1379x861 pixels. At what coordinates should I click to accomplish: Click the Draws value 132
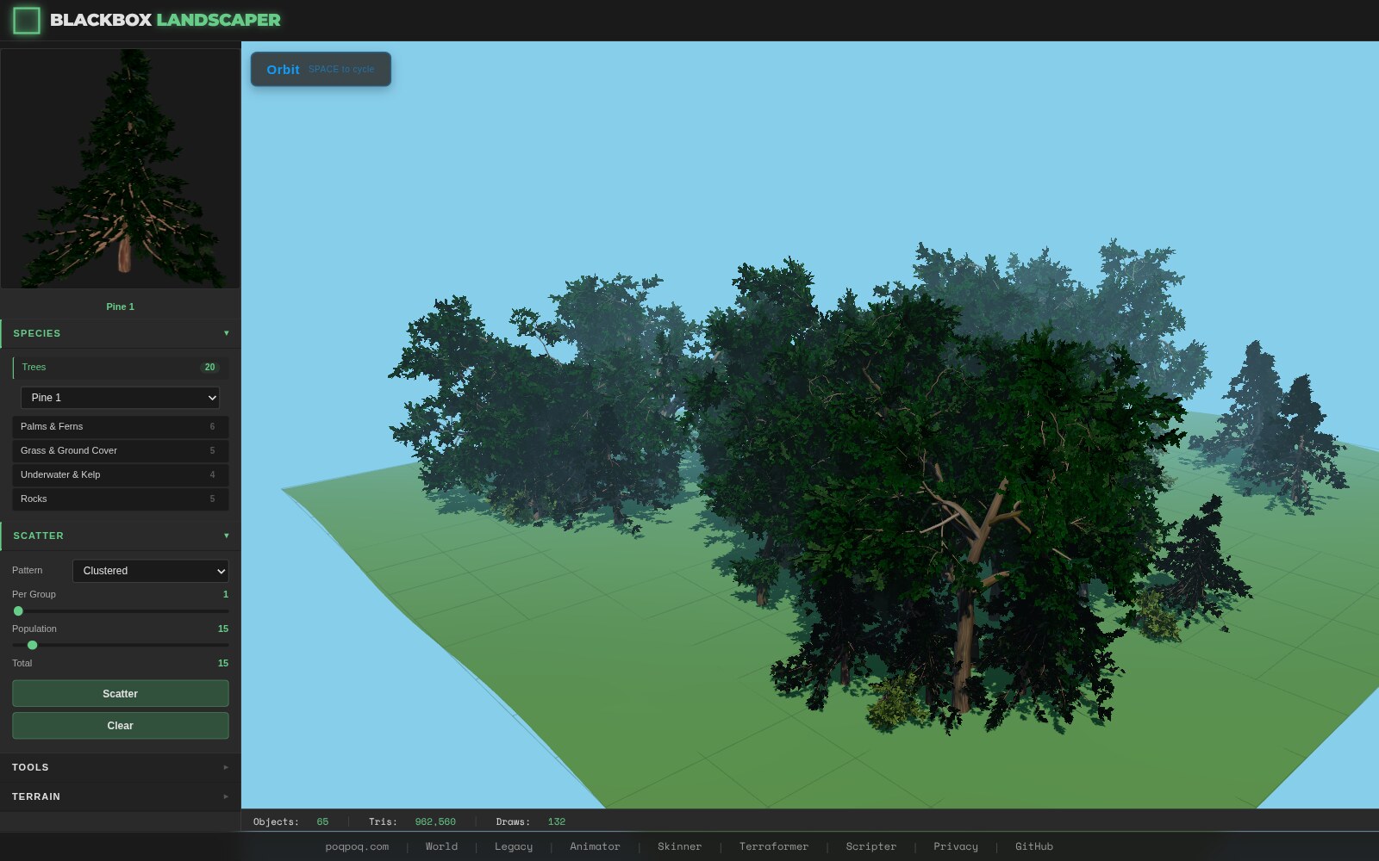[x=557, y=821]
